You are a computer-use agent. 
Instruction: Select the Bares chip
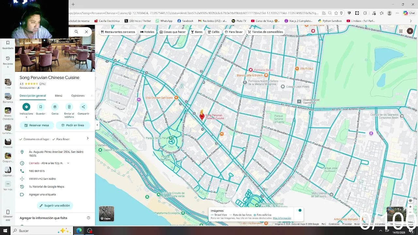point(197,32)
